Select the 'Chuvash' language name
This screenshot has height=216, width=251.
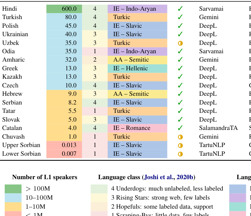point(13,137)
